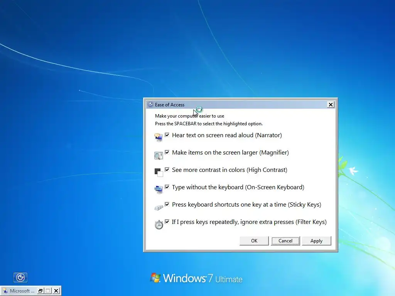Click the Filter Keys stopwatch icon
395x296 pixels.
(159, 225)
